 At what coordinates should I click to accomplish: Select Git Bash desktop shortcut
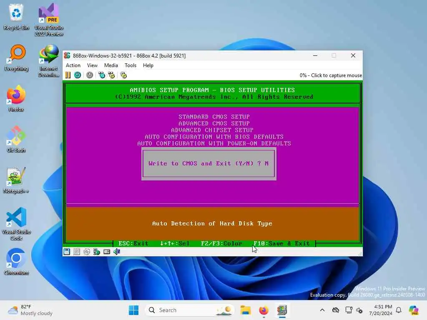[16, 139]
